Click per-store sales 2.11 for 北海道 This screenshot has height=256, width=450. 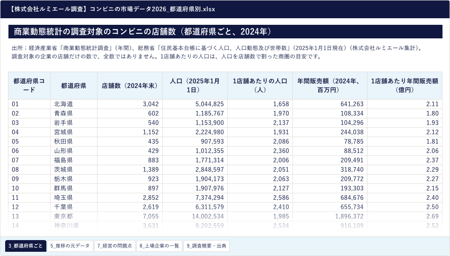point(405,104)
